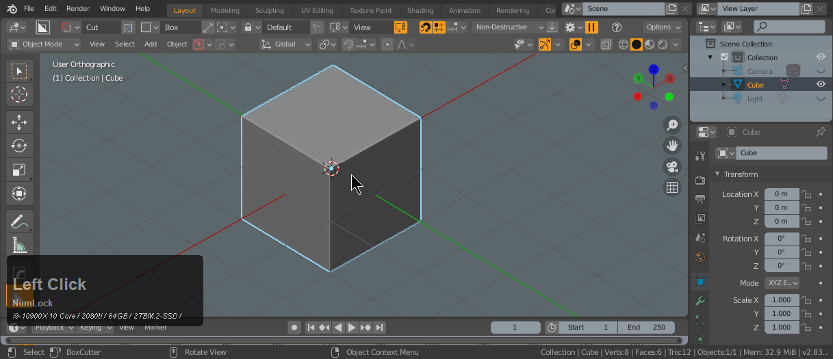Open the Object Mode dropdown

click(x=44, y=44)
